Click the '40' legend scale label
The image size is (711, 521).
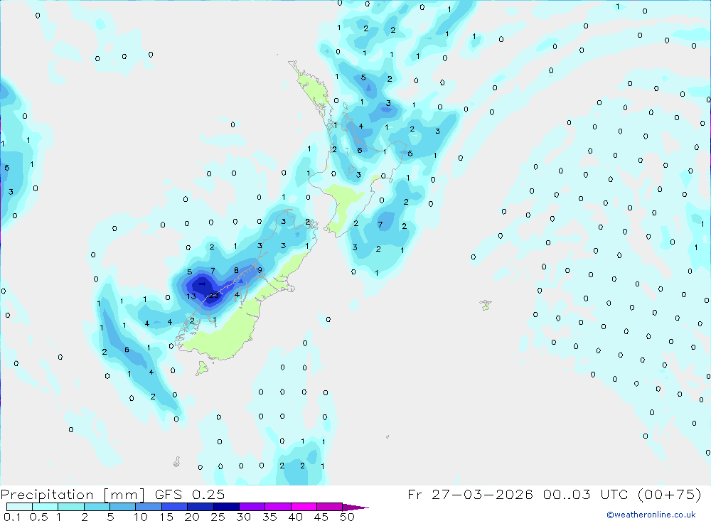[295, 517]
